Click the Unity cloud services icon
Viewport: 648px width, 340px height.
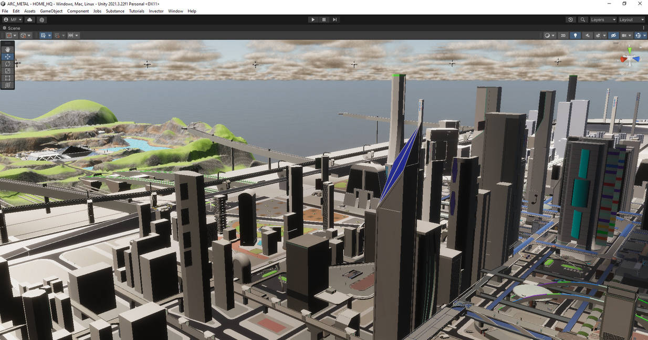point(29,19)
